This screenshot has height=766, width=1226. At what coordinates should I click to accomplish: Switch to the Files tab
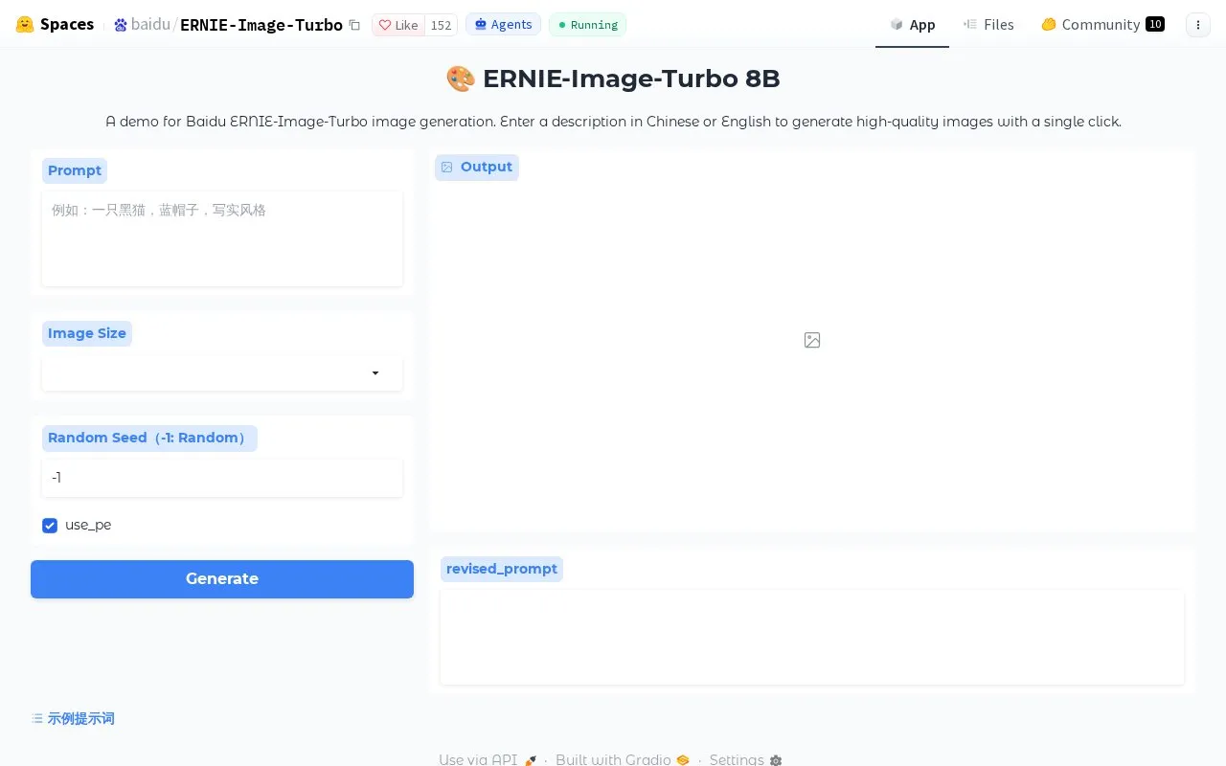[x=988, y=25]
